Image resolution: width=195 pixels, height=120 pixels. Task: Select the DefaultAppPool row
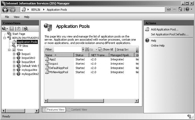point(91,68)
